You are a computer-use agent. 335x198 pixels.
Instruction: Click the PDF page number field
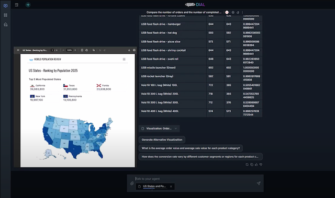tap(52, 50)
